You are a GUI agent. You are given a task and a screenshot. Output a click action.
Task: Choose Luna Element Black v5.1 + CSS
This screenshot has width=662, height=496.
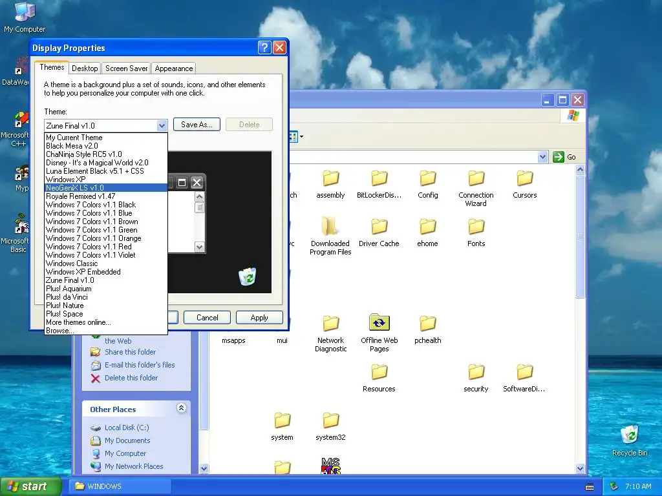[106, 171]
